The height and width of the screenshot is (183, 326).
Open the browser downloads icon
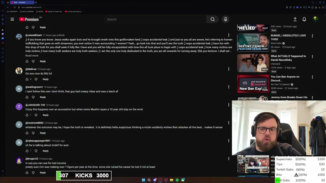(x=319, y=7)
